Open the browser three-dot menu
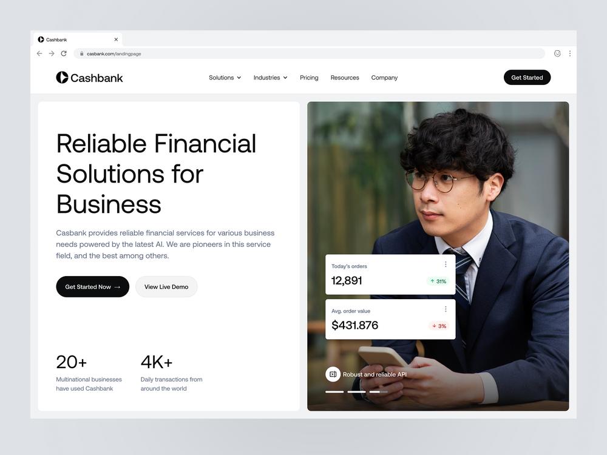 pos(570,53)
